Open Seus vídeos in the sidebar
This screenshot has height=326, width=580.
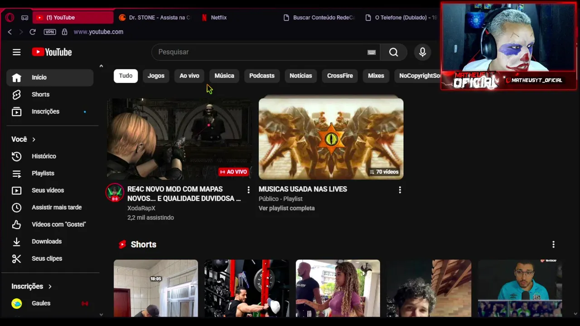click(x=50, y=191)
